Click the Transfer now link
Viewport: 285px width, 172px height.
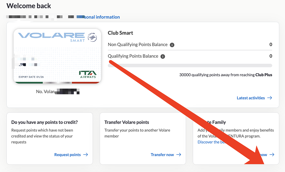162,155
